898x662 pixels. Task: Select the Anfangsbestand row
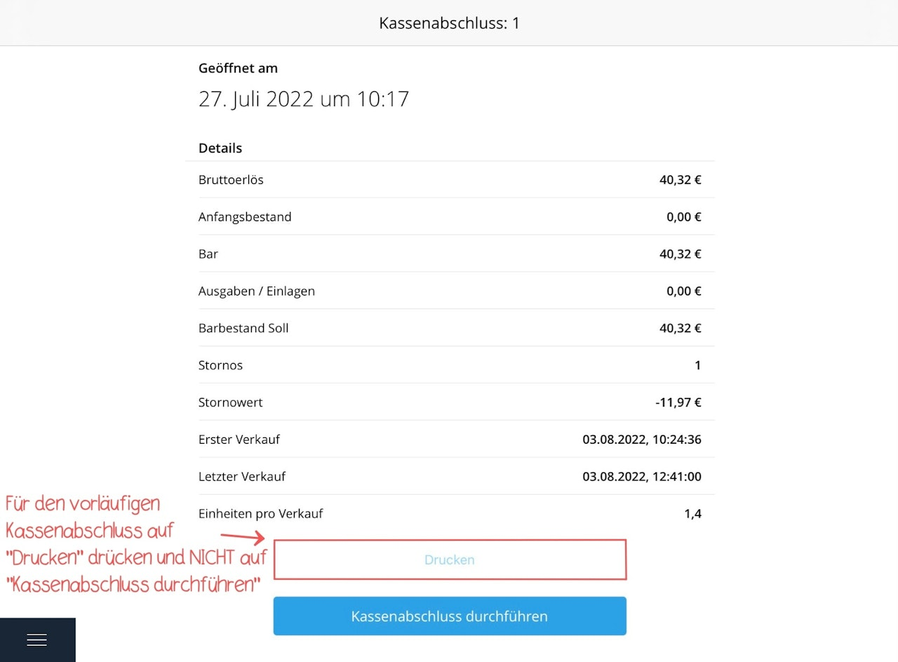click(x=450, y=217)
